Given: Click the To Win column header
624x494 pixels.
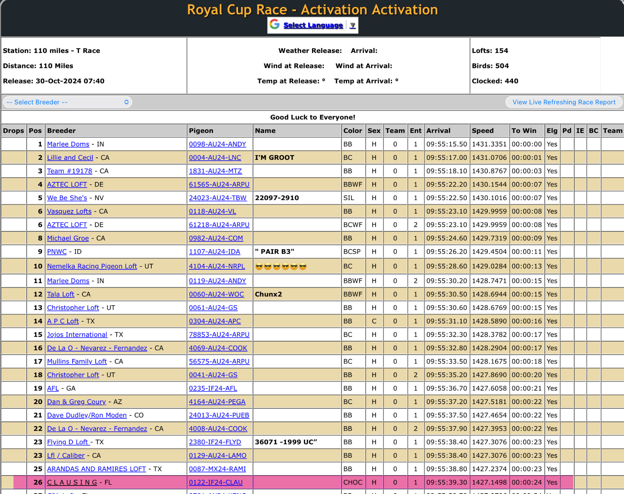Looking at the screenshot, I should 524,131.
